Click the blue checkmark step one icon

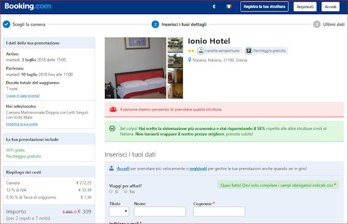(x=7, y=24)
